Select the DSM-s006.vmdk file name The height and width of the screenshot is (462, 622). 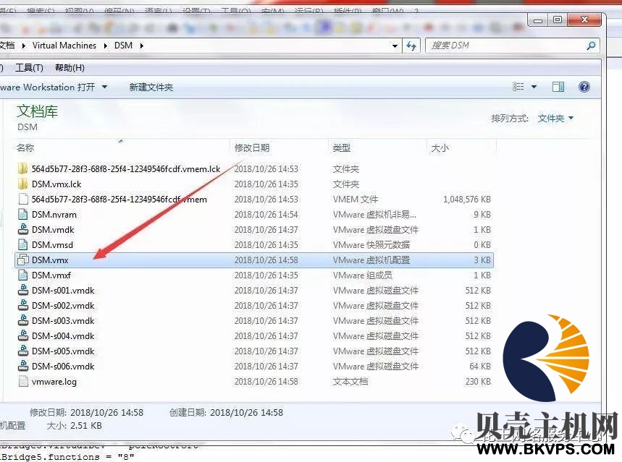pyautogui.click(x=63, y=366)
